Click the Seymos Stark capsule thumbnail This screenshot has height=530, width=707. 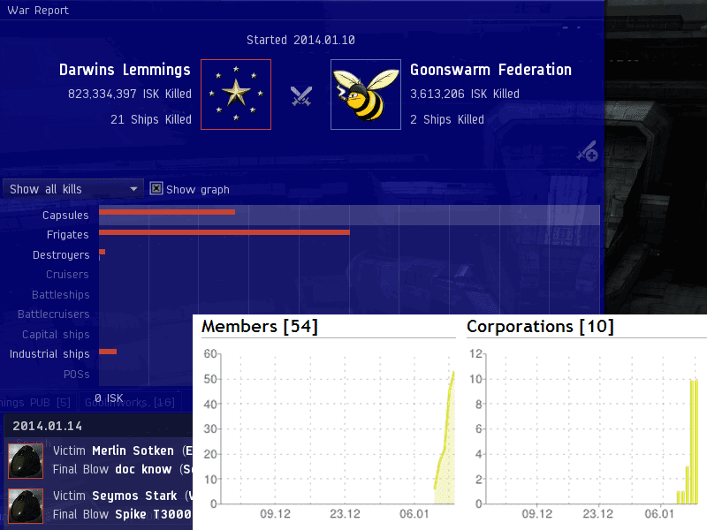[26, 505]
